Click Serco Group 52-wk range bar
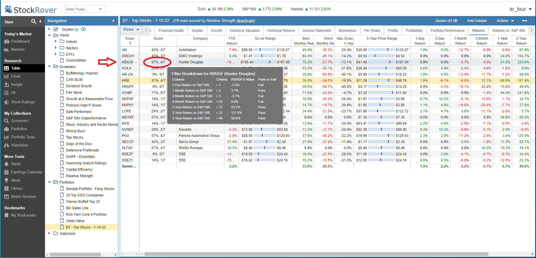The image size is (536, 258). (265, 142)
